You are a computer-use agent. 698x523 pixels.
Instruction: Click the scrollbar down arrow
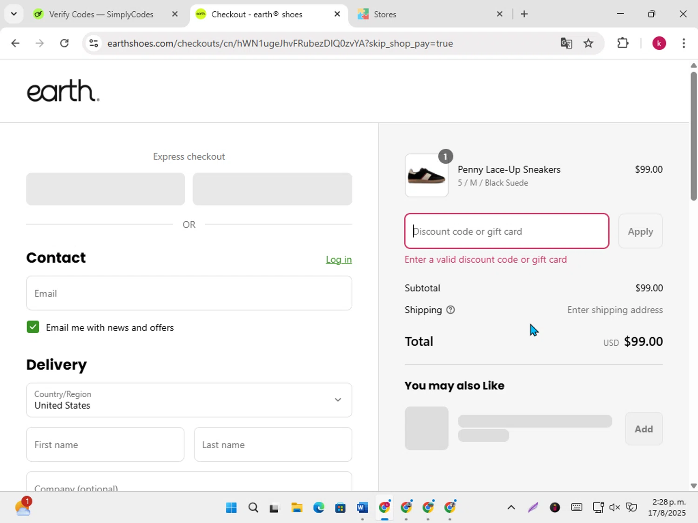(x=693, y=486)
